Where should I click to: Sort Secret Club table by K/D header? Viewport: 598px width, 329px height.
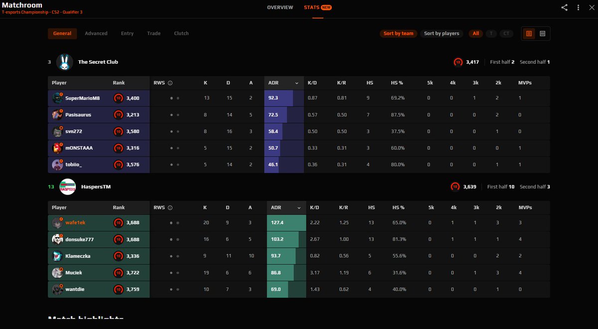click(312, 83)
